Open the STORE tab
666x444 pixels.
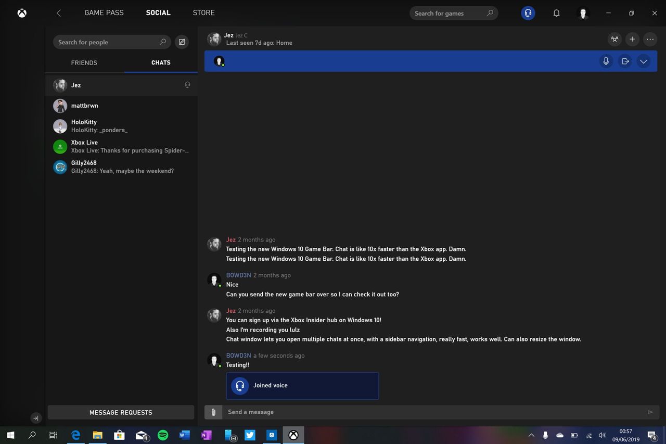[x=203, y=12]
